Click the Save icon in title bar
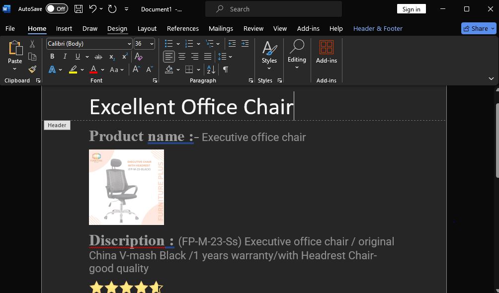499x293 pixels. [x=79, y=9]
